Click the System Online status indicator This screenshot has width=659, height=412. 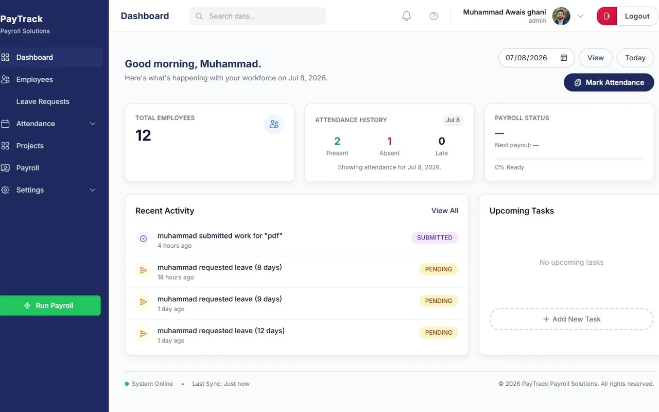149,384
